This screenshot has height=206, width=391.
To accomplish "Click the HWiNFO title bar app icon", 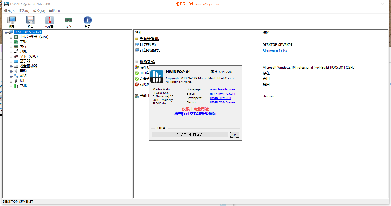I will (x=6, y=4).
